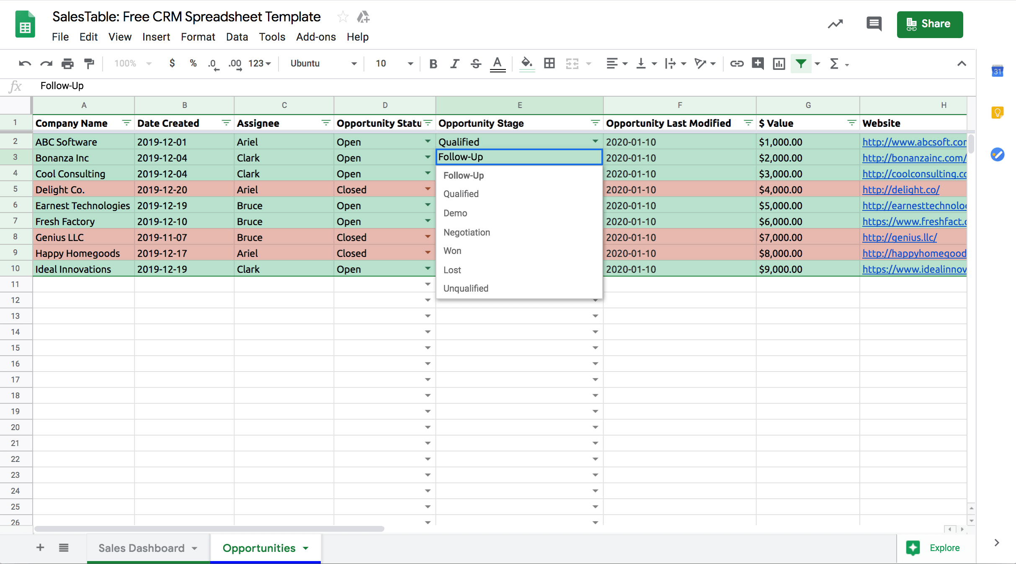Click the undo icon
The width and height of the screenshot is (1016, 564).
[24, 64]
